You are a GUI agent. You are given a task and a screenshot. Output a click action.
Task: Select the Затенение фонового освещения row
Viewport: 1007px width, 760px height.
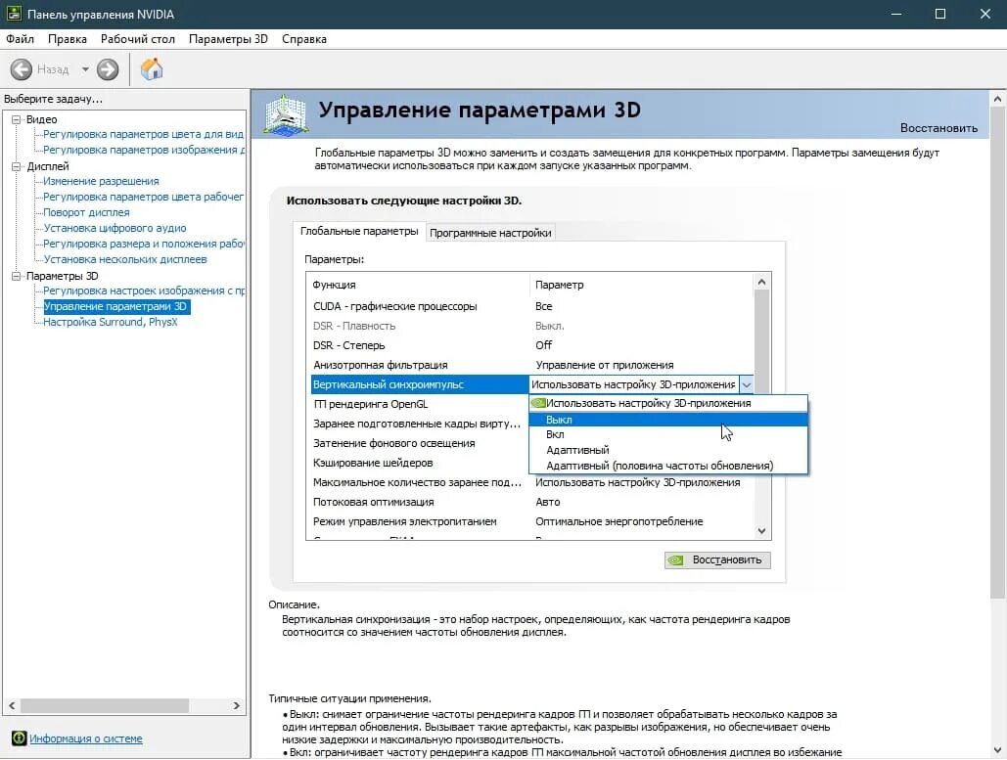click(x=420, y=443)
